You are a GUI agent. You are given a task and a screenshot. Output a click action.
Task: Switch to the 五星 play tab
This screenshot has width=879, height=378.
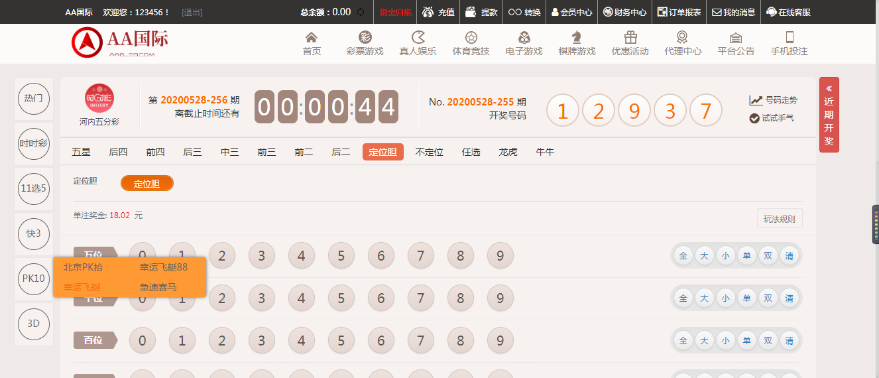[81, 152]
